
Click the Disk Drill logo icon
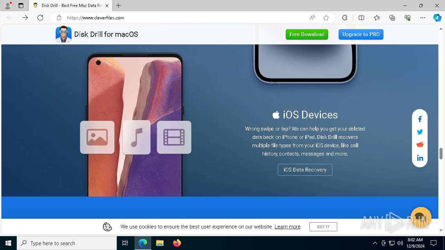(64, 34)
